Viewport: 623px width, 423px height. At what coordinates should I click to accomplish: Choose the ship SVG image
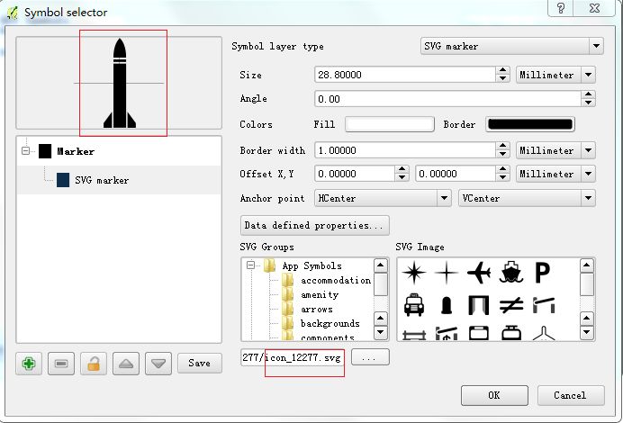pos(511,273)
